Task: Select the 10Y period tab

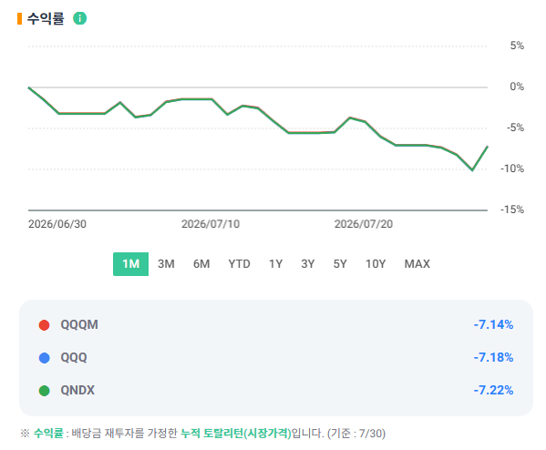Action: [376, 264]
